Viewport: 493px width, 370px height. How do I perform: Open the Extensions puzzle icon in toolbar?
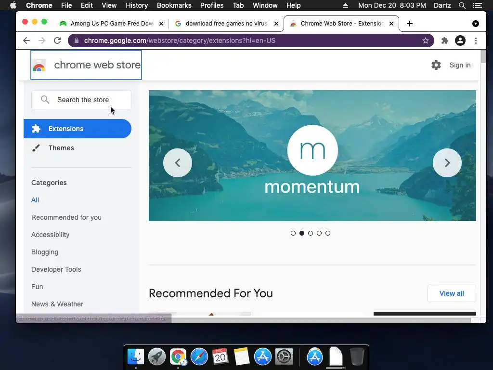point(444,40)
